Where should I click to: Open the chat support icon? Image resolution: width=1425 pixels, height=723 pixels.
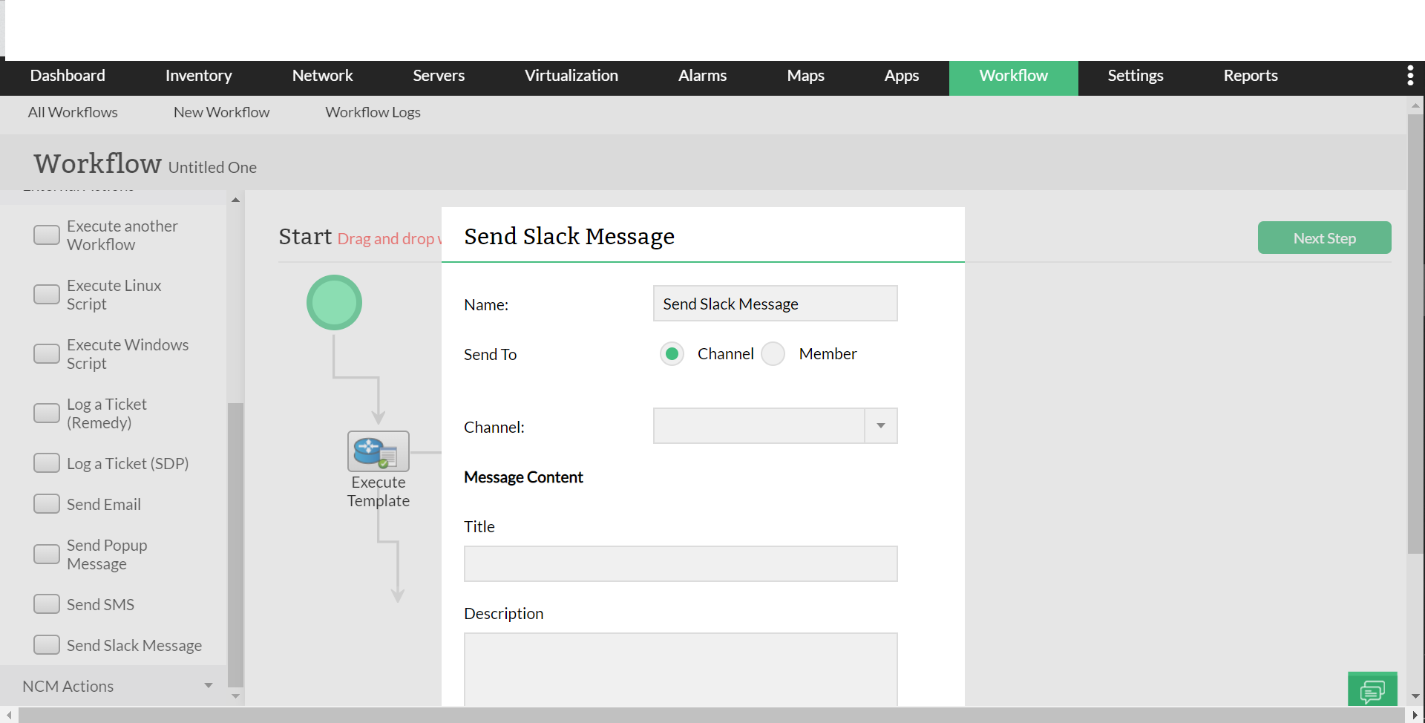1372,690
